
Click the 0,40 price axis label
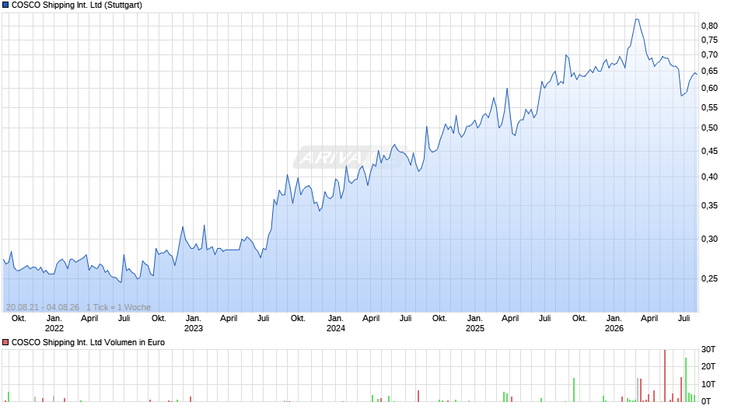click(x=709, y=177)
